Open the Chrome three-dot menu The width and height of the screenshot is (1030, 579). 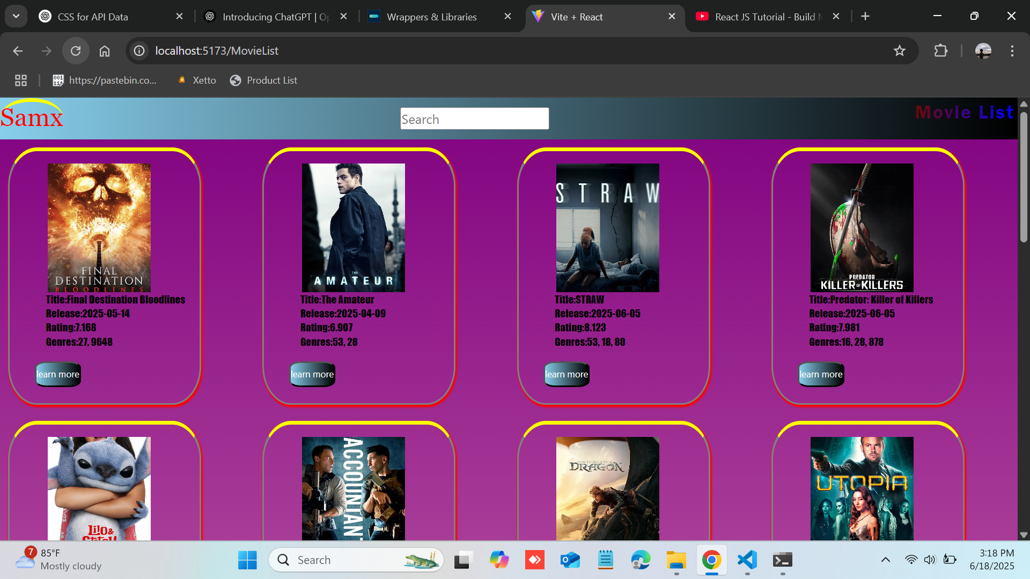pyautogui.click(x=1012, y=51)
